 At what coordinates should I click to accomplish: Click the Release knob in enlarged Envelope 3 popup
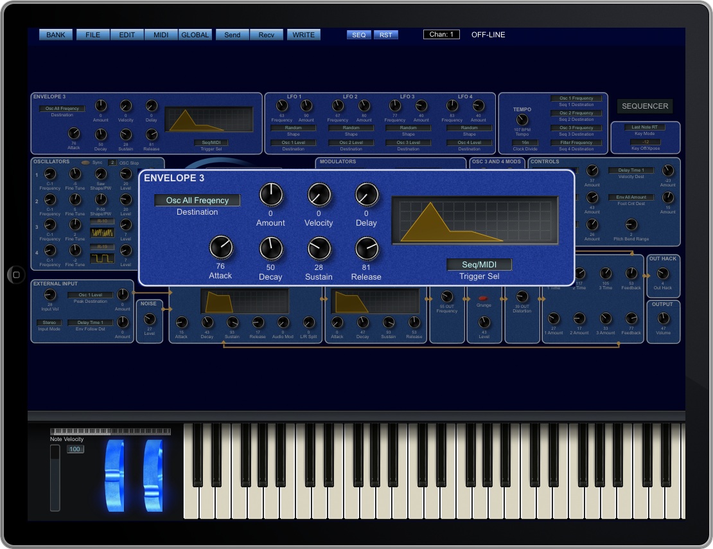tap(367, 249)
